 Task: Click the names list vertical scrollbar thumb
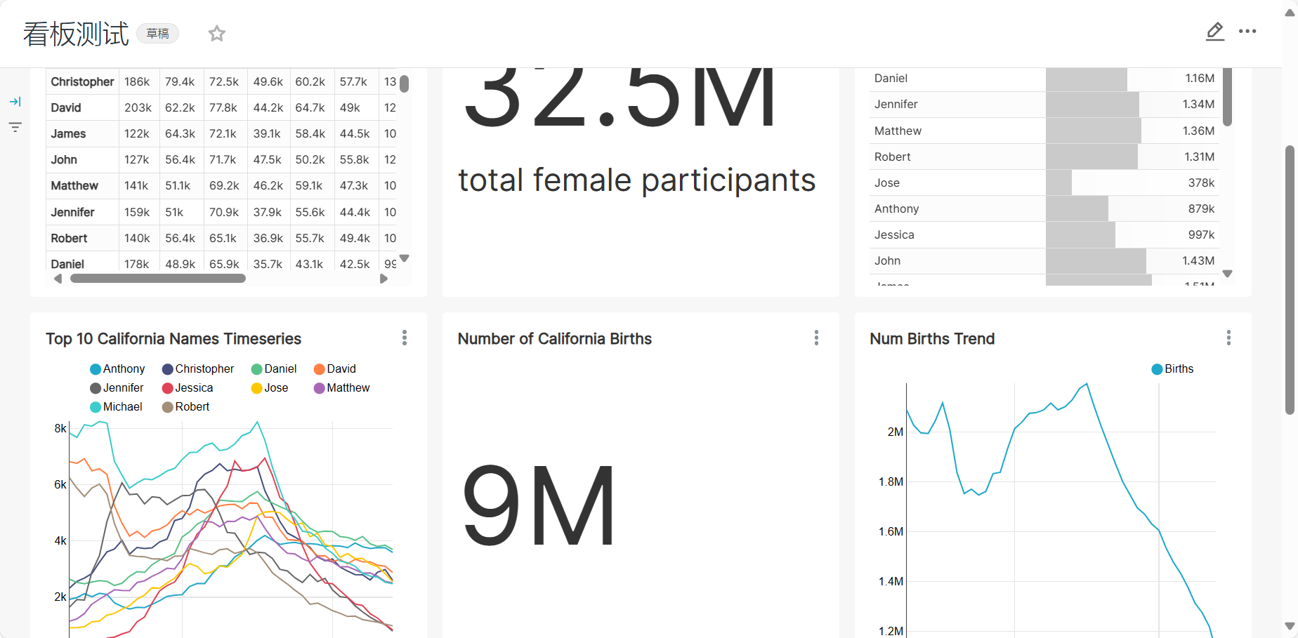tap(1228, 97)
